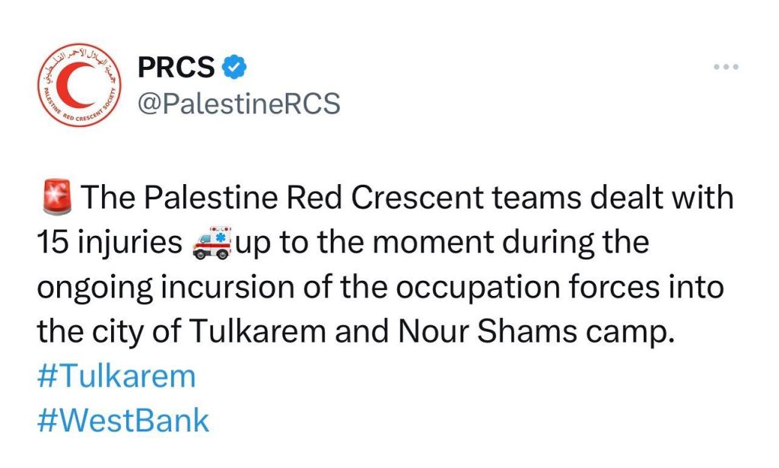Click the red crescent symbol inside the avatar
The width and height of the screenshot is (779, 468).
[x=75, y=85]
